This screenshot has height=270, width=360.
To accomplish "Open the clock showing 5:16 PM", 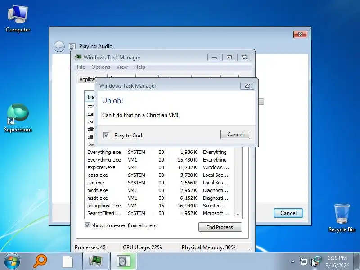I will click(x=337, y=261).
